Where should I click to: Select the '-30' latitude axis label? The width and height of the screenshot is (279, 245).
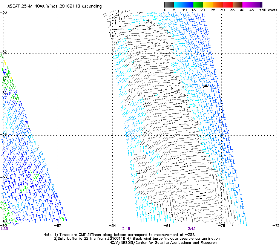point(3,12)
